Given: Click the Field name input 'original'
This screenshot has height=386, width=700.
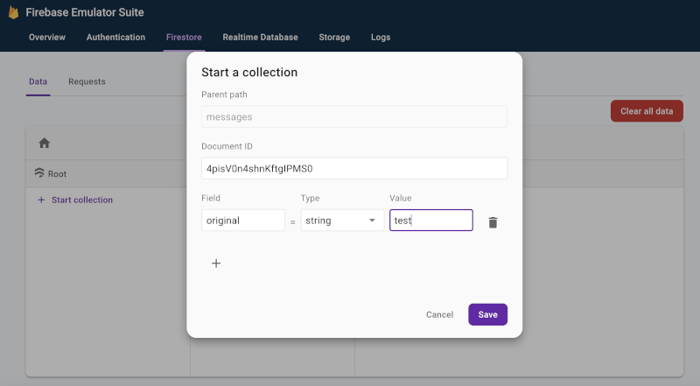Looking at the screenshot, I should pos(242,221).
